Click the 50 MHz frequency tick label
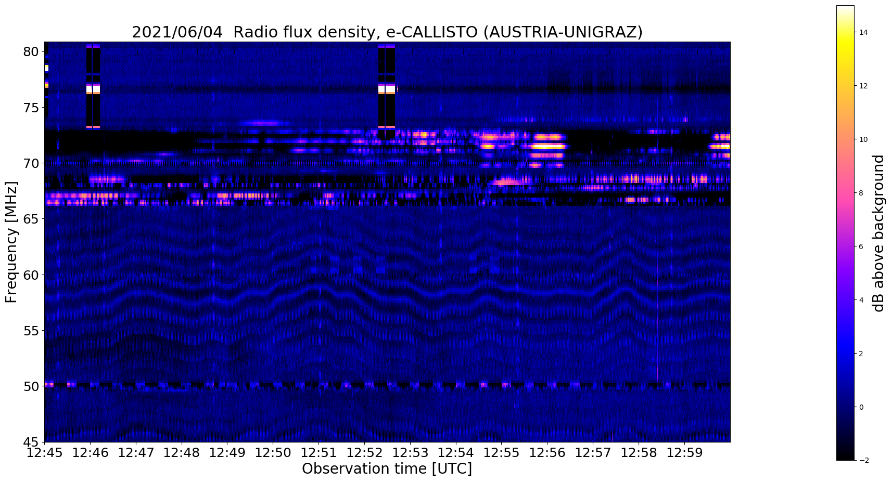 [x=32, y=386]
